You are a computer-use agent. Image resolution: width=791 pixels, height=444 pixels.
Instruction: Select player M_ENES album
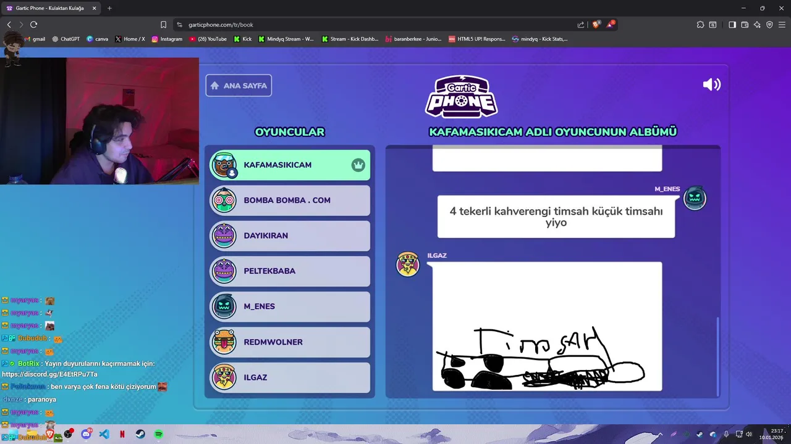(x=290, y=306)
